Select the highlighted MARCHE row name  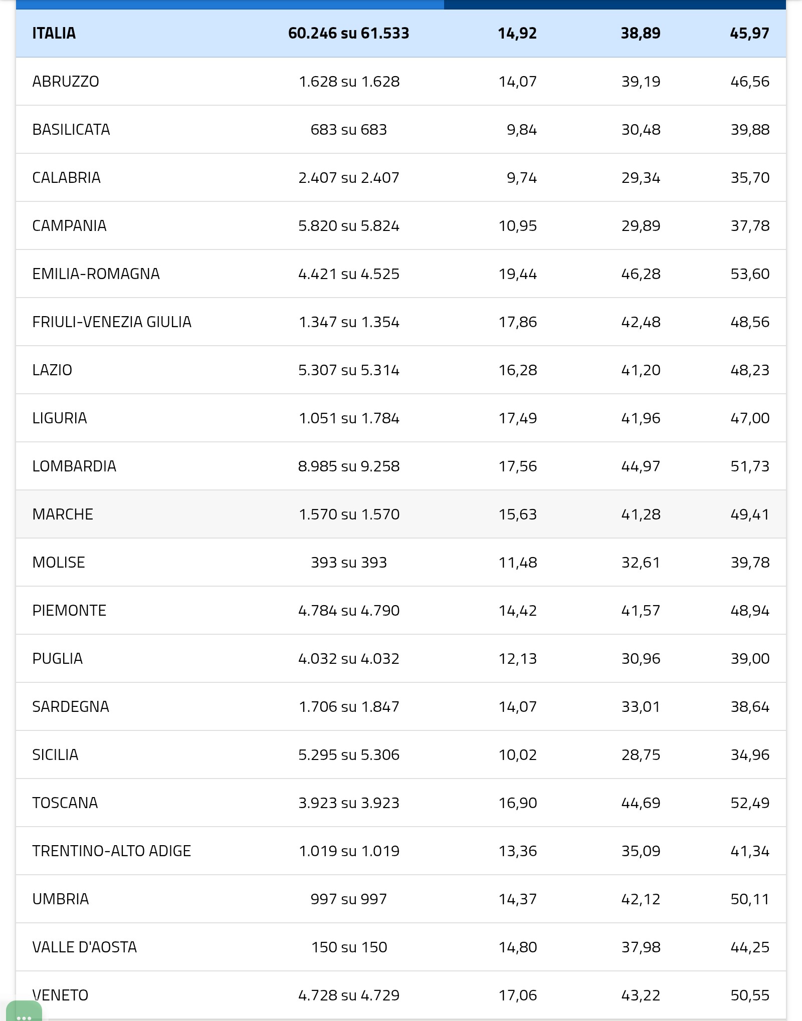(x=63, y=514)
